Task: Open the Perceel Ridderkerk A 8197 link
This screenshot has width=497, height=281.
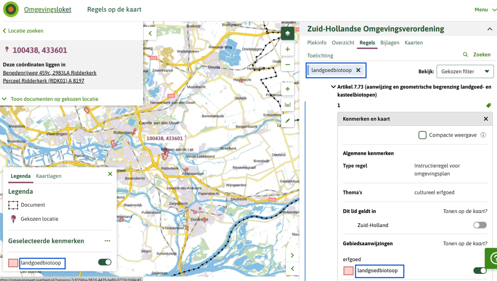Action: point(43,81)
